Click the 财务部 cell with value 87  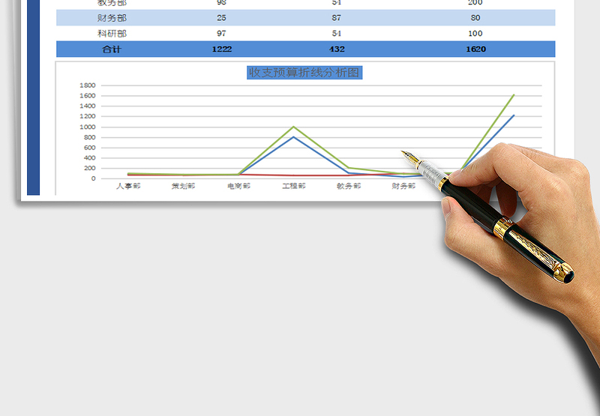(x=337, y=17)
